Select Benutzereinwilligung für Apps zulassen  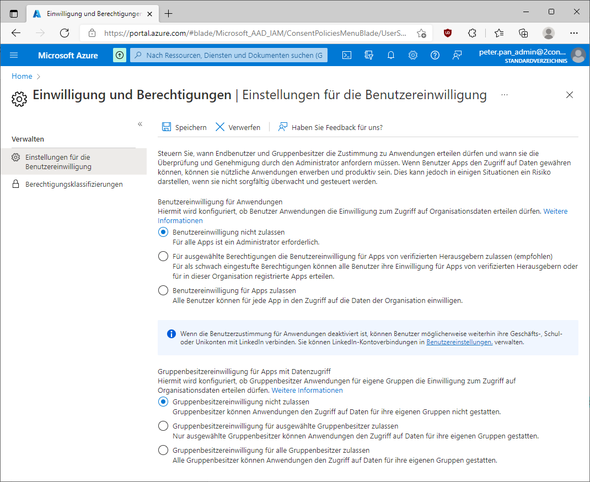pyautogui.click(x=163, y=291)
